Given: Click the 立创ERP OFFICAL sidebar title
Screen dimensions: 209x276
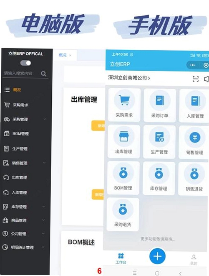Looking at the screenshot, I should point(26,54).
